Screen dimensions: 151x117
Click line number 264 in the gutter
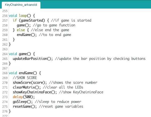[x=4, y=54]
